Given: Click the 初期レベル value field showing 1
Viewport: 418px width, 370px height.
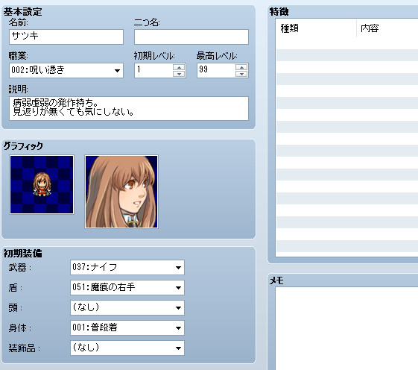Looking at the screenshot, I should tap(153, 70).
